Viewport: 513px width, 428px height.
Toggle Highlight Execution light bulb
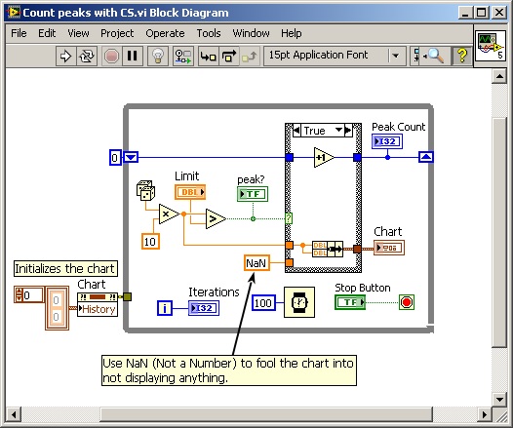pos(158,57)
